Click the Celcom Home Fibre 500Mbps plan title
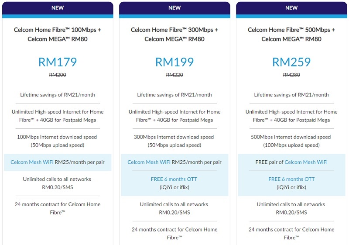 291,35
